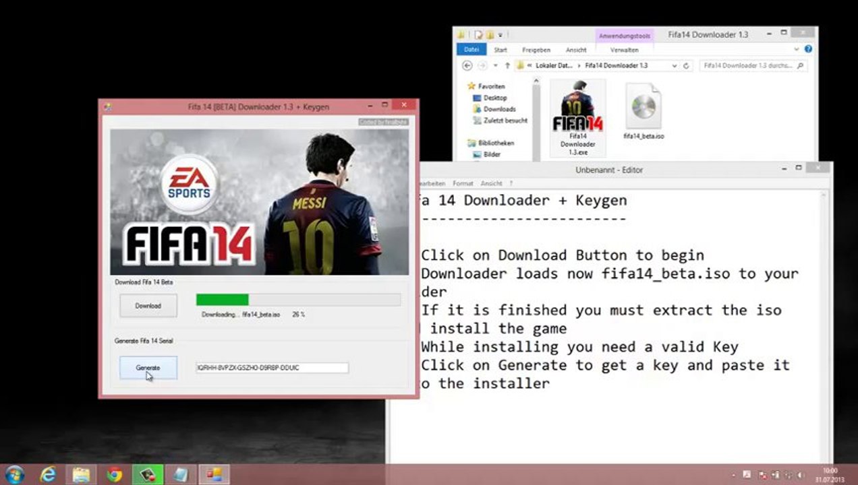Select the Anwendungstools contextual tab header

623,36
